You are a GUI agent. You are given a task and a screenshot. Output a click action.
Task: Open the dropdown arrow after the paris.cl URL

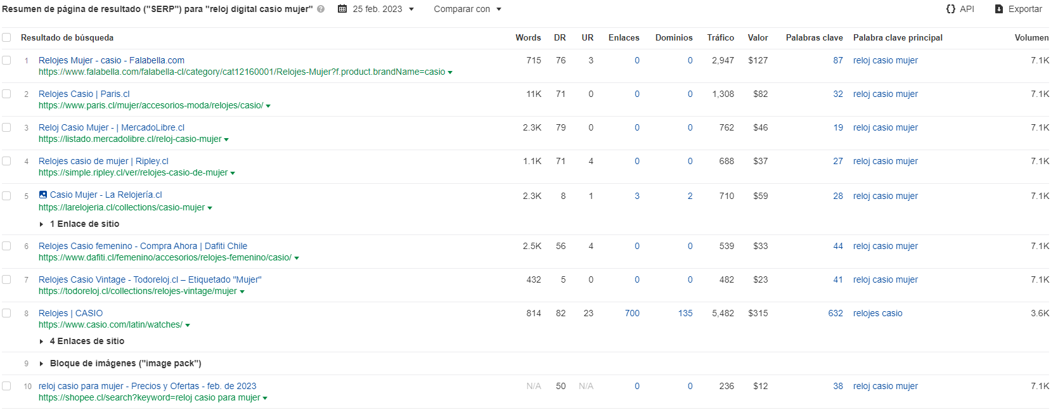coord(268,106)
